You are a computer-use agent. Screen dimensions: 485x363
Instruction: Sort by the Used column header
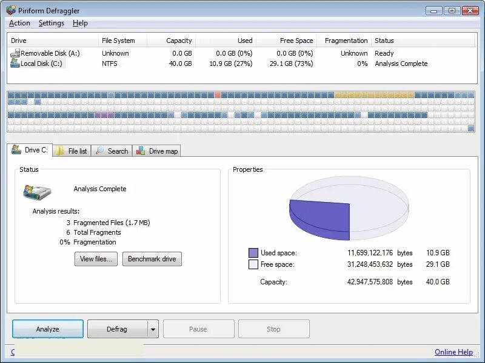coord(226,41)
